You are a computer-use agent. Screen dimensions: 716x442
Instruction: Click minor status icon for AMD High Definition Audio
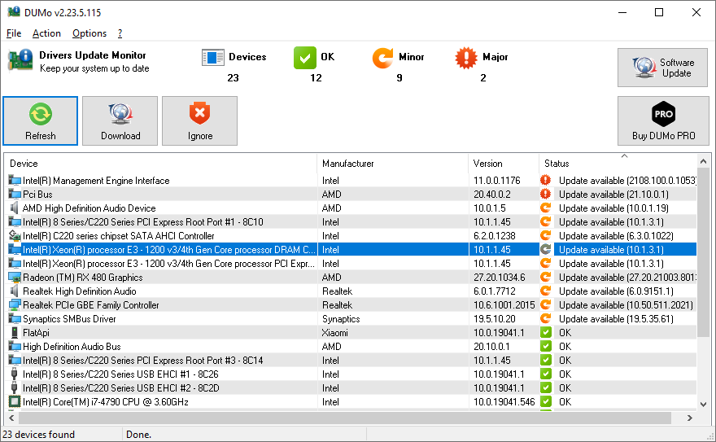click(x=545, y=208)
